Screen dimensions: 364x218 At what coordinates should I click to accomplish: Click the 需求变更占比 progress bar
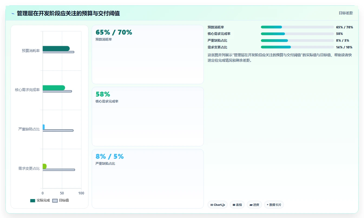(297, 47)
